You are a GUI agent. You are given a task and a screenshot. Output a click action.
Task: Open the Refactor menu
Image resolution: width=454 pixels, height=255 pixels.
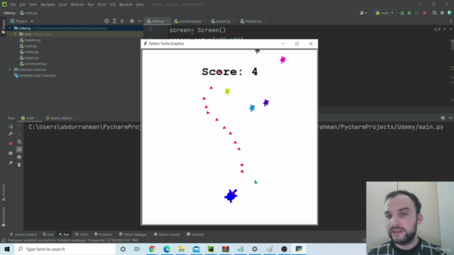(77, 4)
